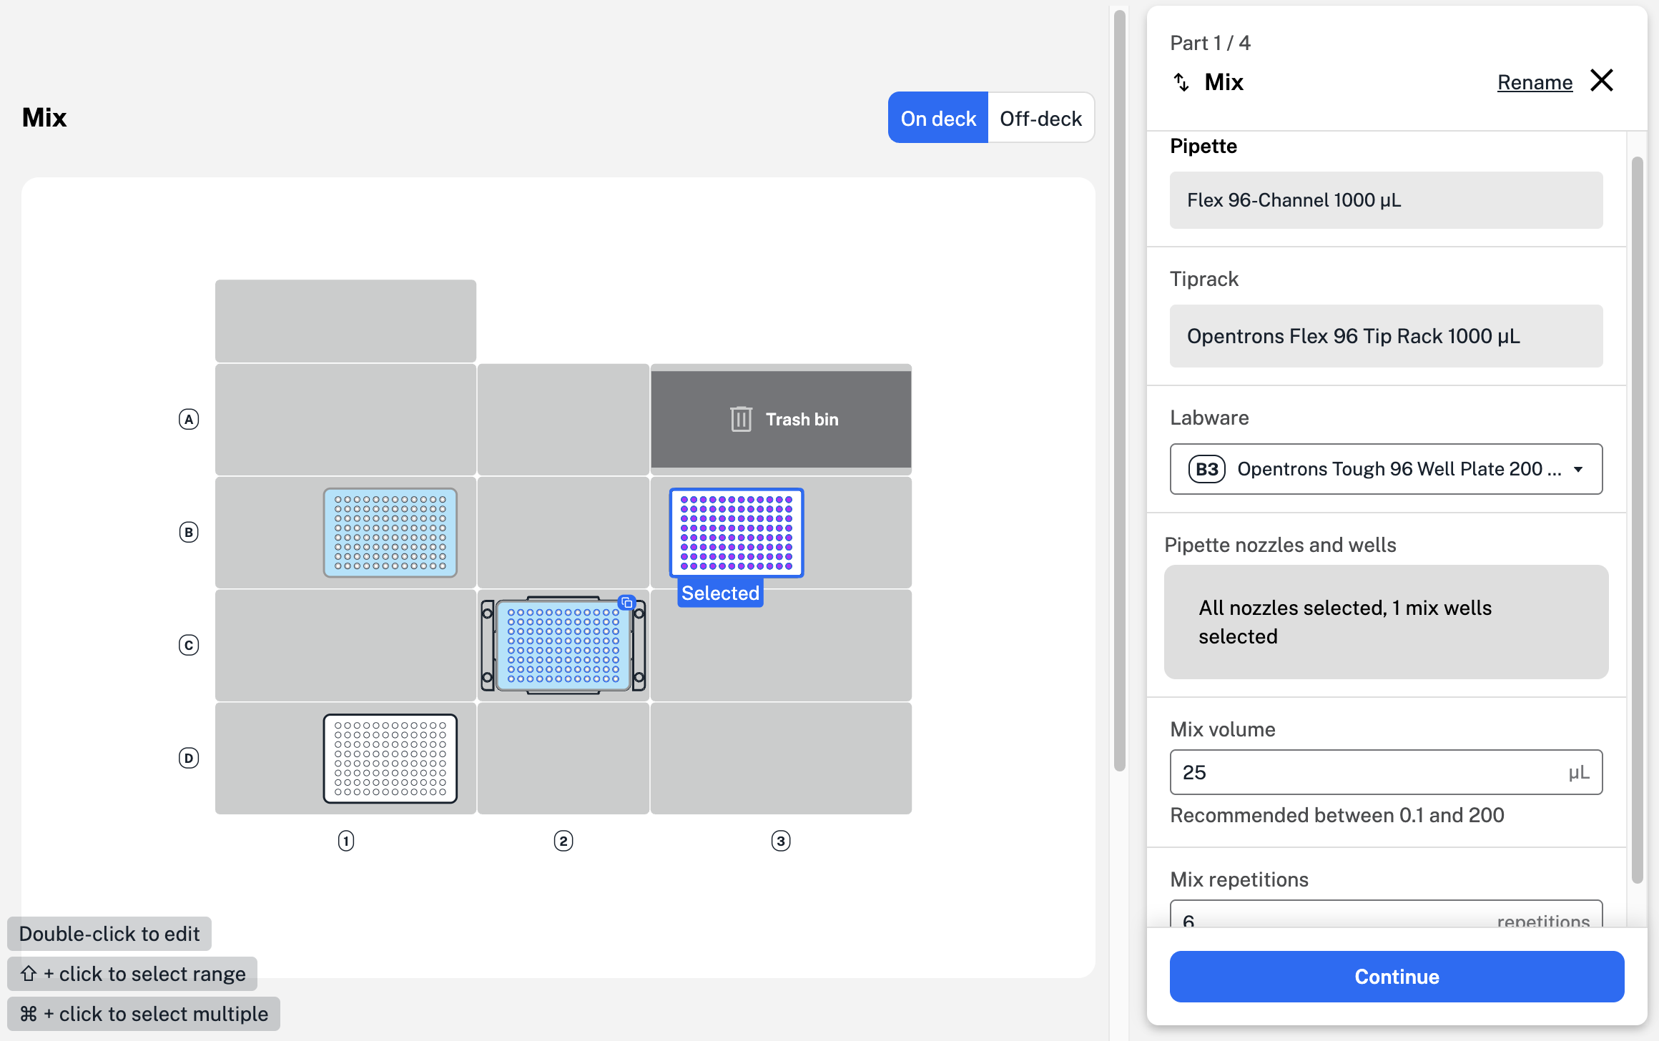Click the plate on the module in C2
1659x1041 pixels.
563,646
